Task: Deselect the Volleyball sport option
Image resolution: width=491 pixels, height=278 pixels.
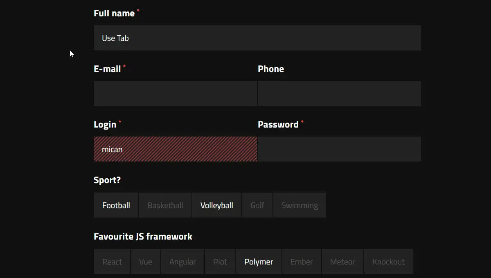Action: [x=216, y=205]
